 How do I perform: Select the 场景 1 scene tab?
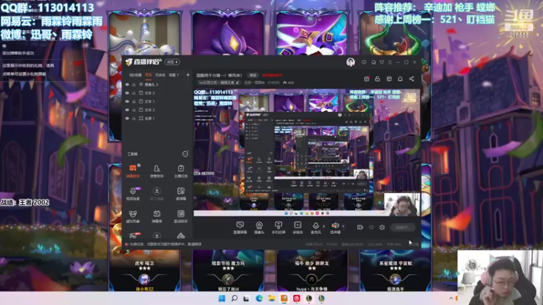click(x=174, y=75)
